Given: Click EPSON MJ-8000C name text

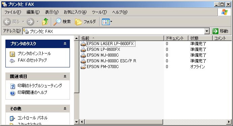Looking at the screenshot, I should point(103,55).
